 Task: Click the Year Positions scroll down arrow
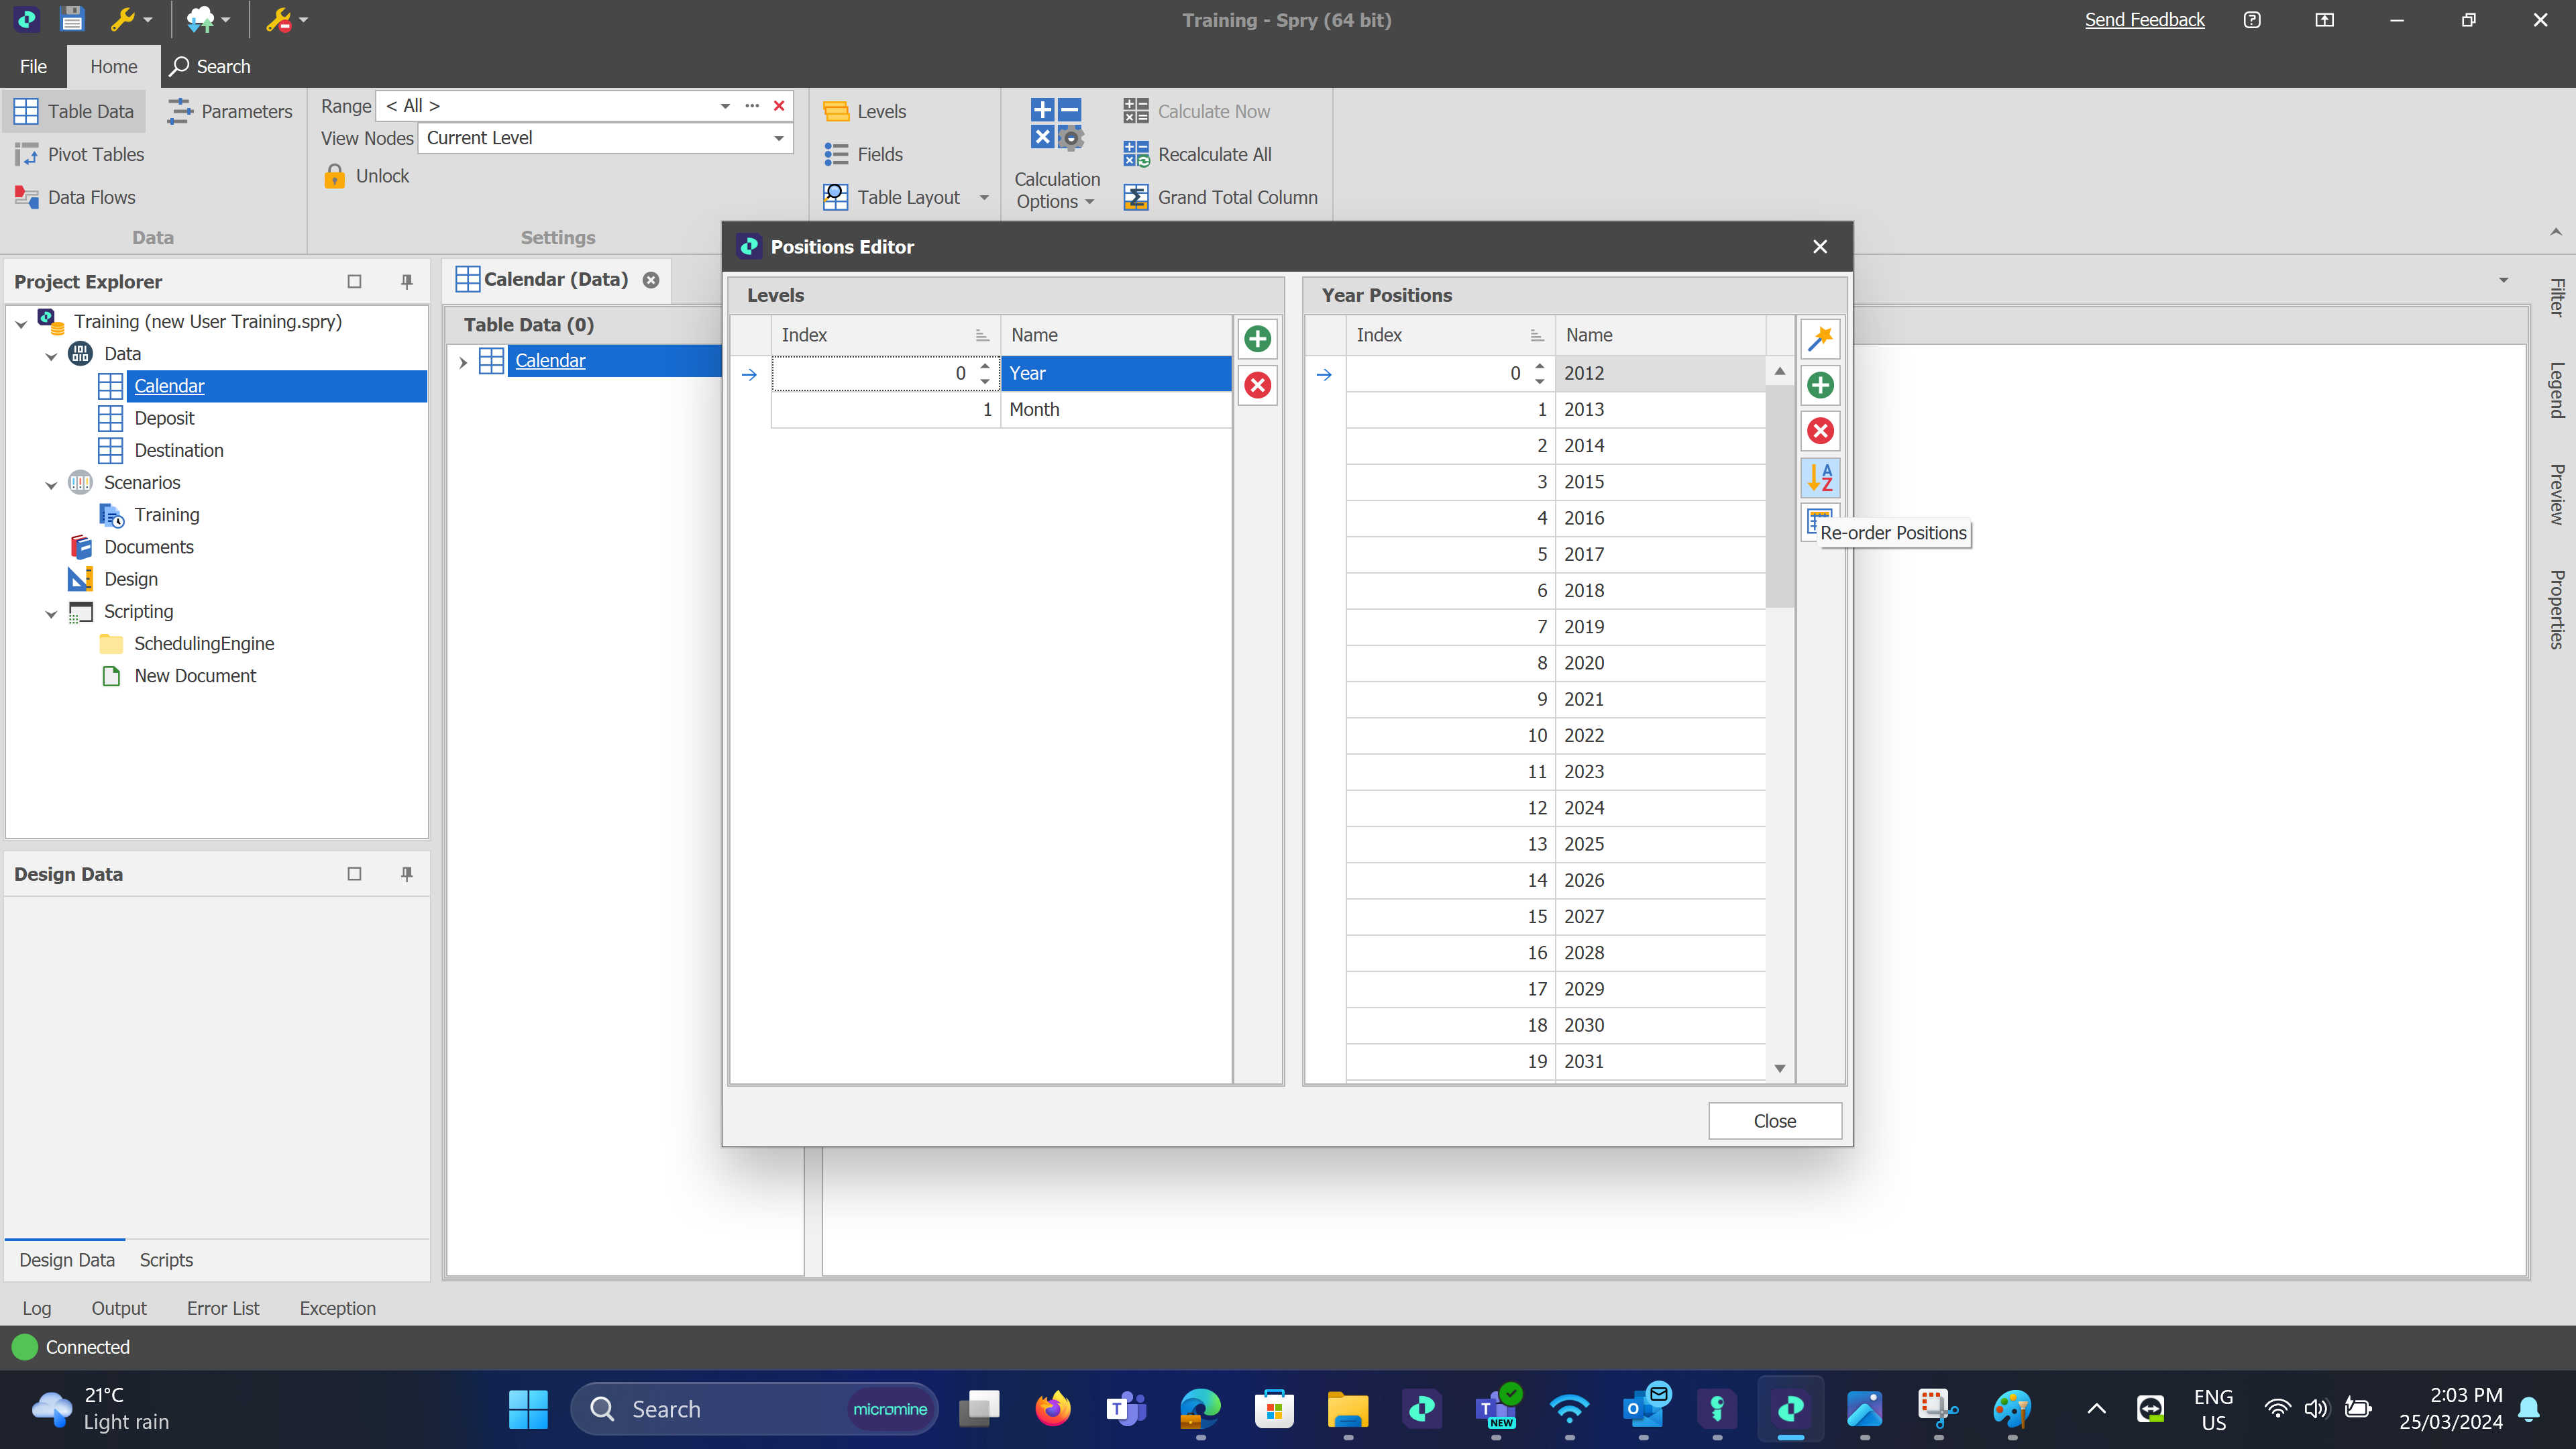1780,1069
